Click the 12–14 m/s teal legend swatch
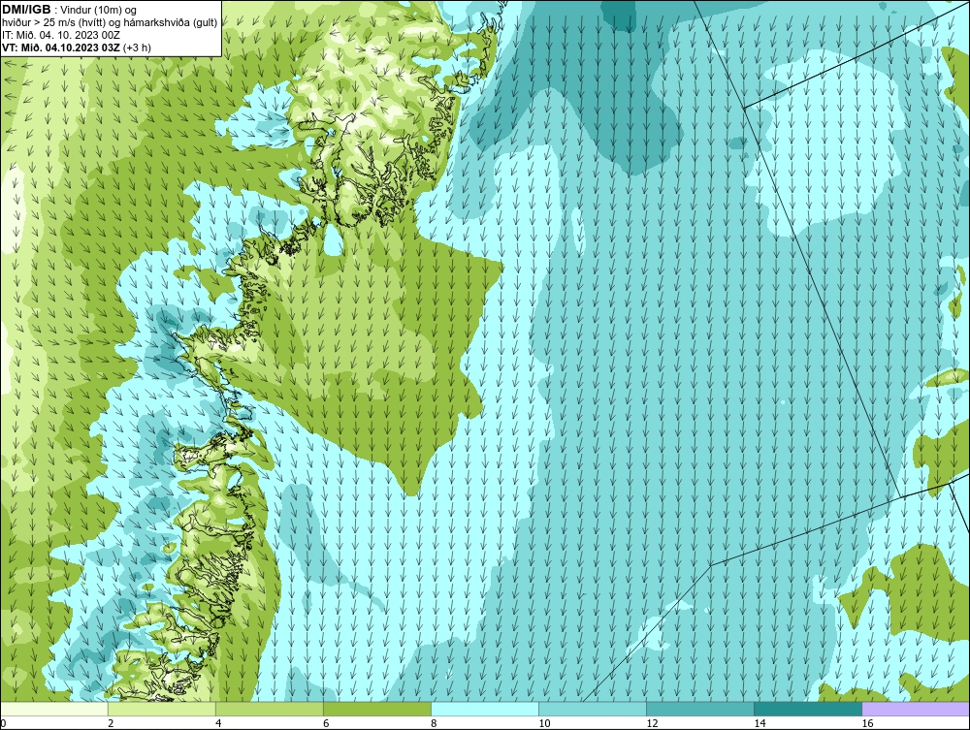 (700, 709)
